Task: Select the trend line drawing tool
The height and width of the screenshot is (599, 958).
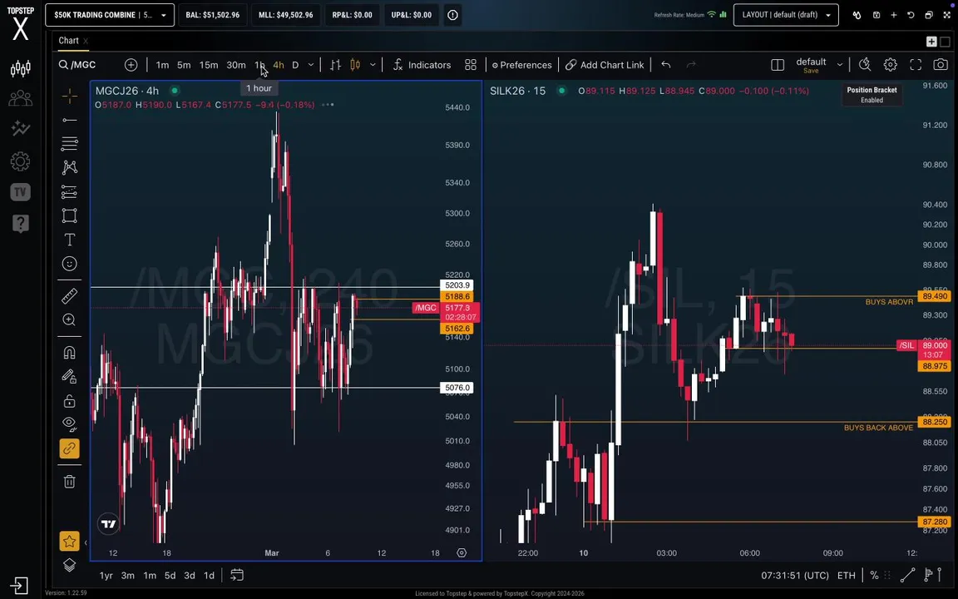Action: click(x=70, y=121)
